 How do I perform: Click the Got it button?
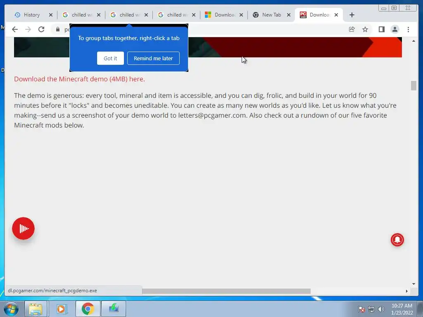[x=110, y=58]
